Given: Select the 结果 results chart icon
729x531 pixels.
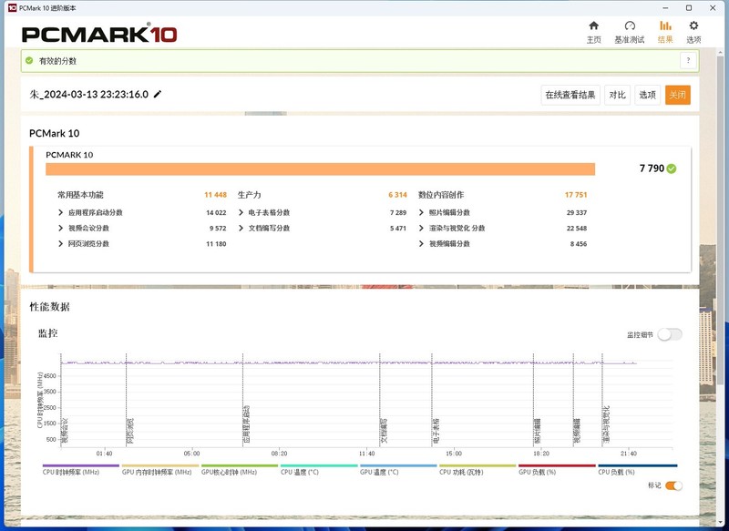Looking at the screenshot, I should click(665, 26).
